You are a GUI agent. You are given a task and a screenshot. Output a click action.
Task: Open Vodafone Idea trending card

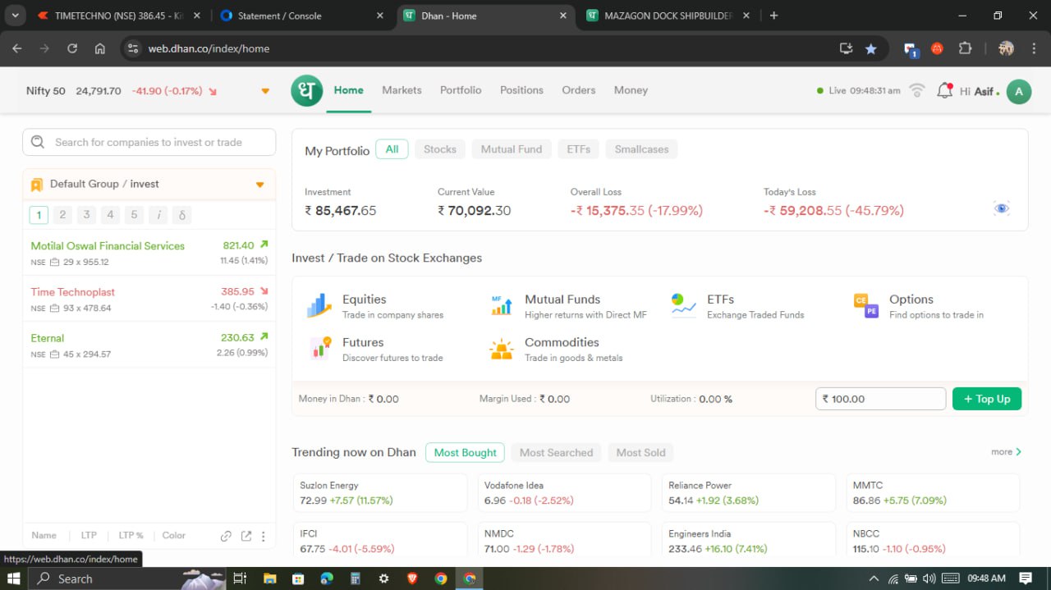tap(564, 492)
